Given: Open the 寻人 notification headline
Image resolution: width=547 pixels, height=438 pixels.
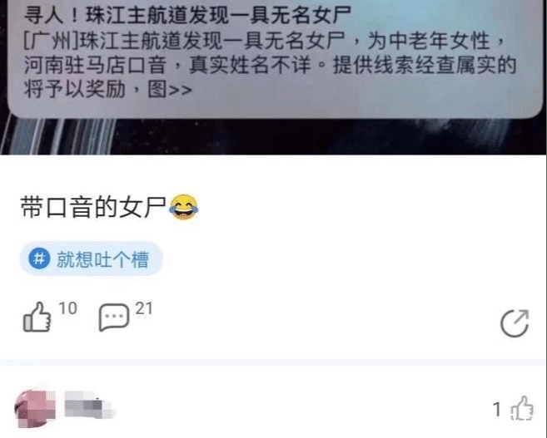Looking at the screenshot, I should click(x=187, y=15).
